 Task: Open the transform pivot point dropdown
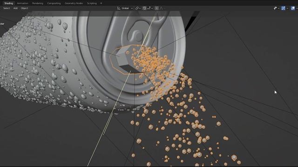pos(138,8)
